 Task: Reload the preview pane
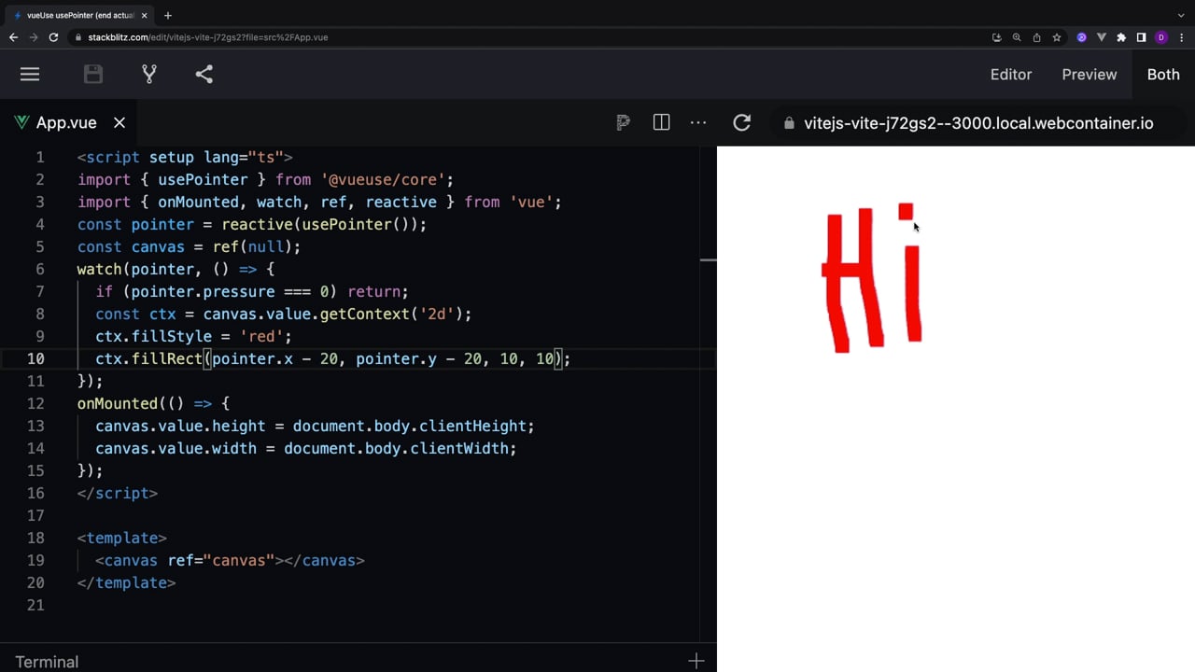[x=742, y=122]
